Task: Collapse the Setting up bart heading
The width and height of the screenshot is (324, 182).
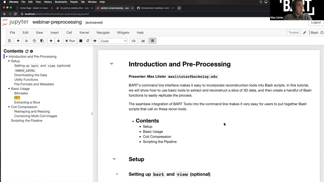Action: (117, 174)
